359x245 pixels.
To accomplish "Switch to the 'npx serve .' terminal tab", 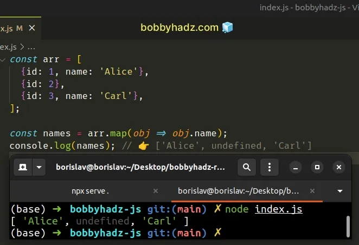I will click(90, 191).
